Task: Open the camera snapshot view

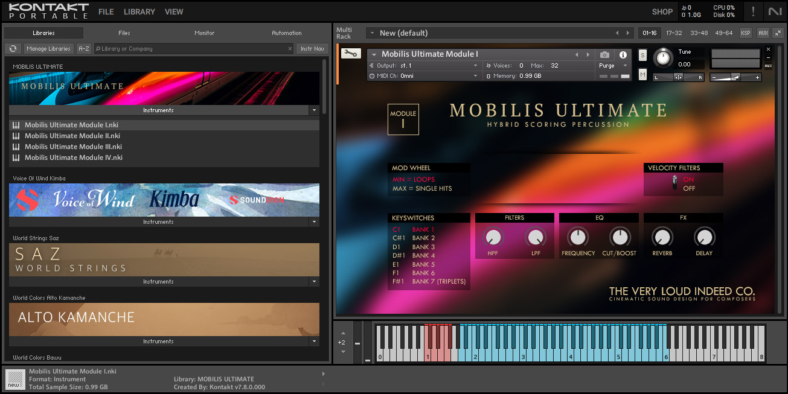Action: coord(605,55)
